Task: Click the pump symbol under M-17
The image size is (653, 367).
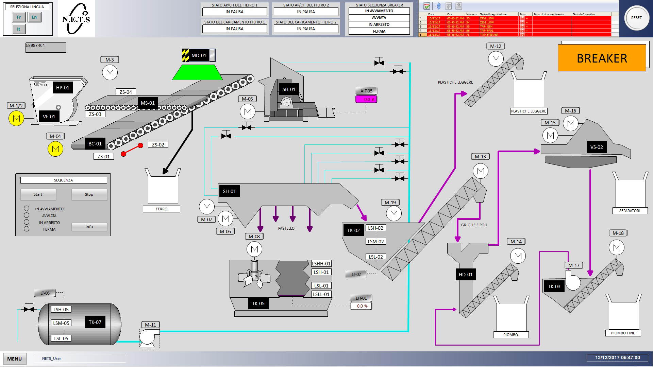Action: point(573,281)
